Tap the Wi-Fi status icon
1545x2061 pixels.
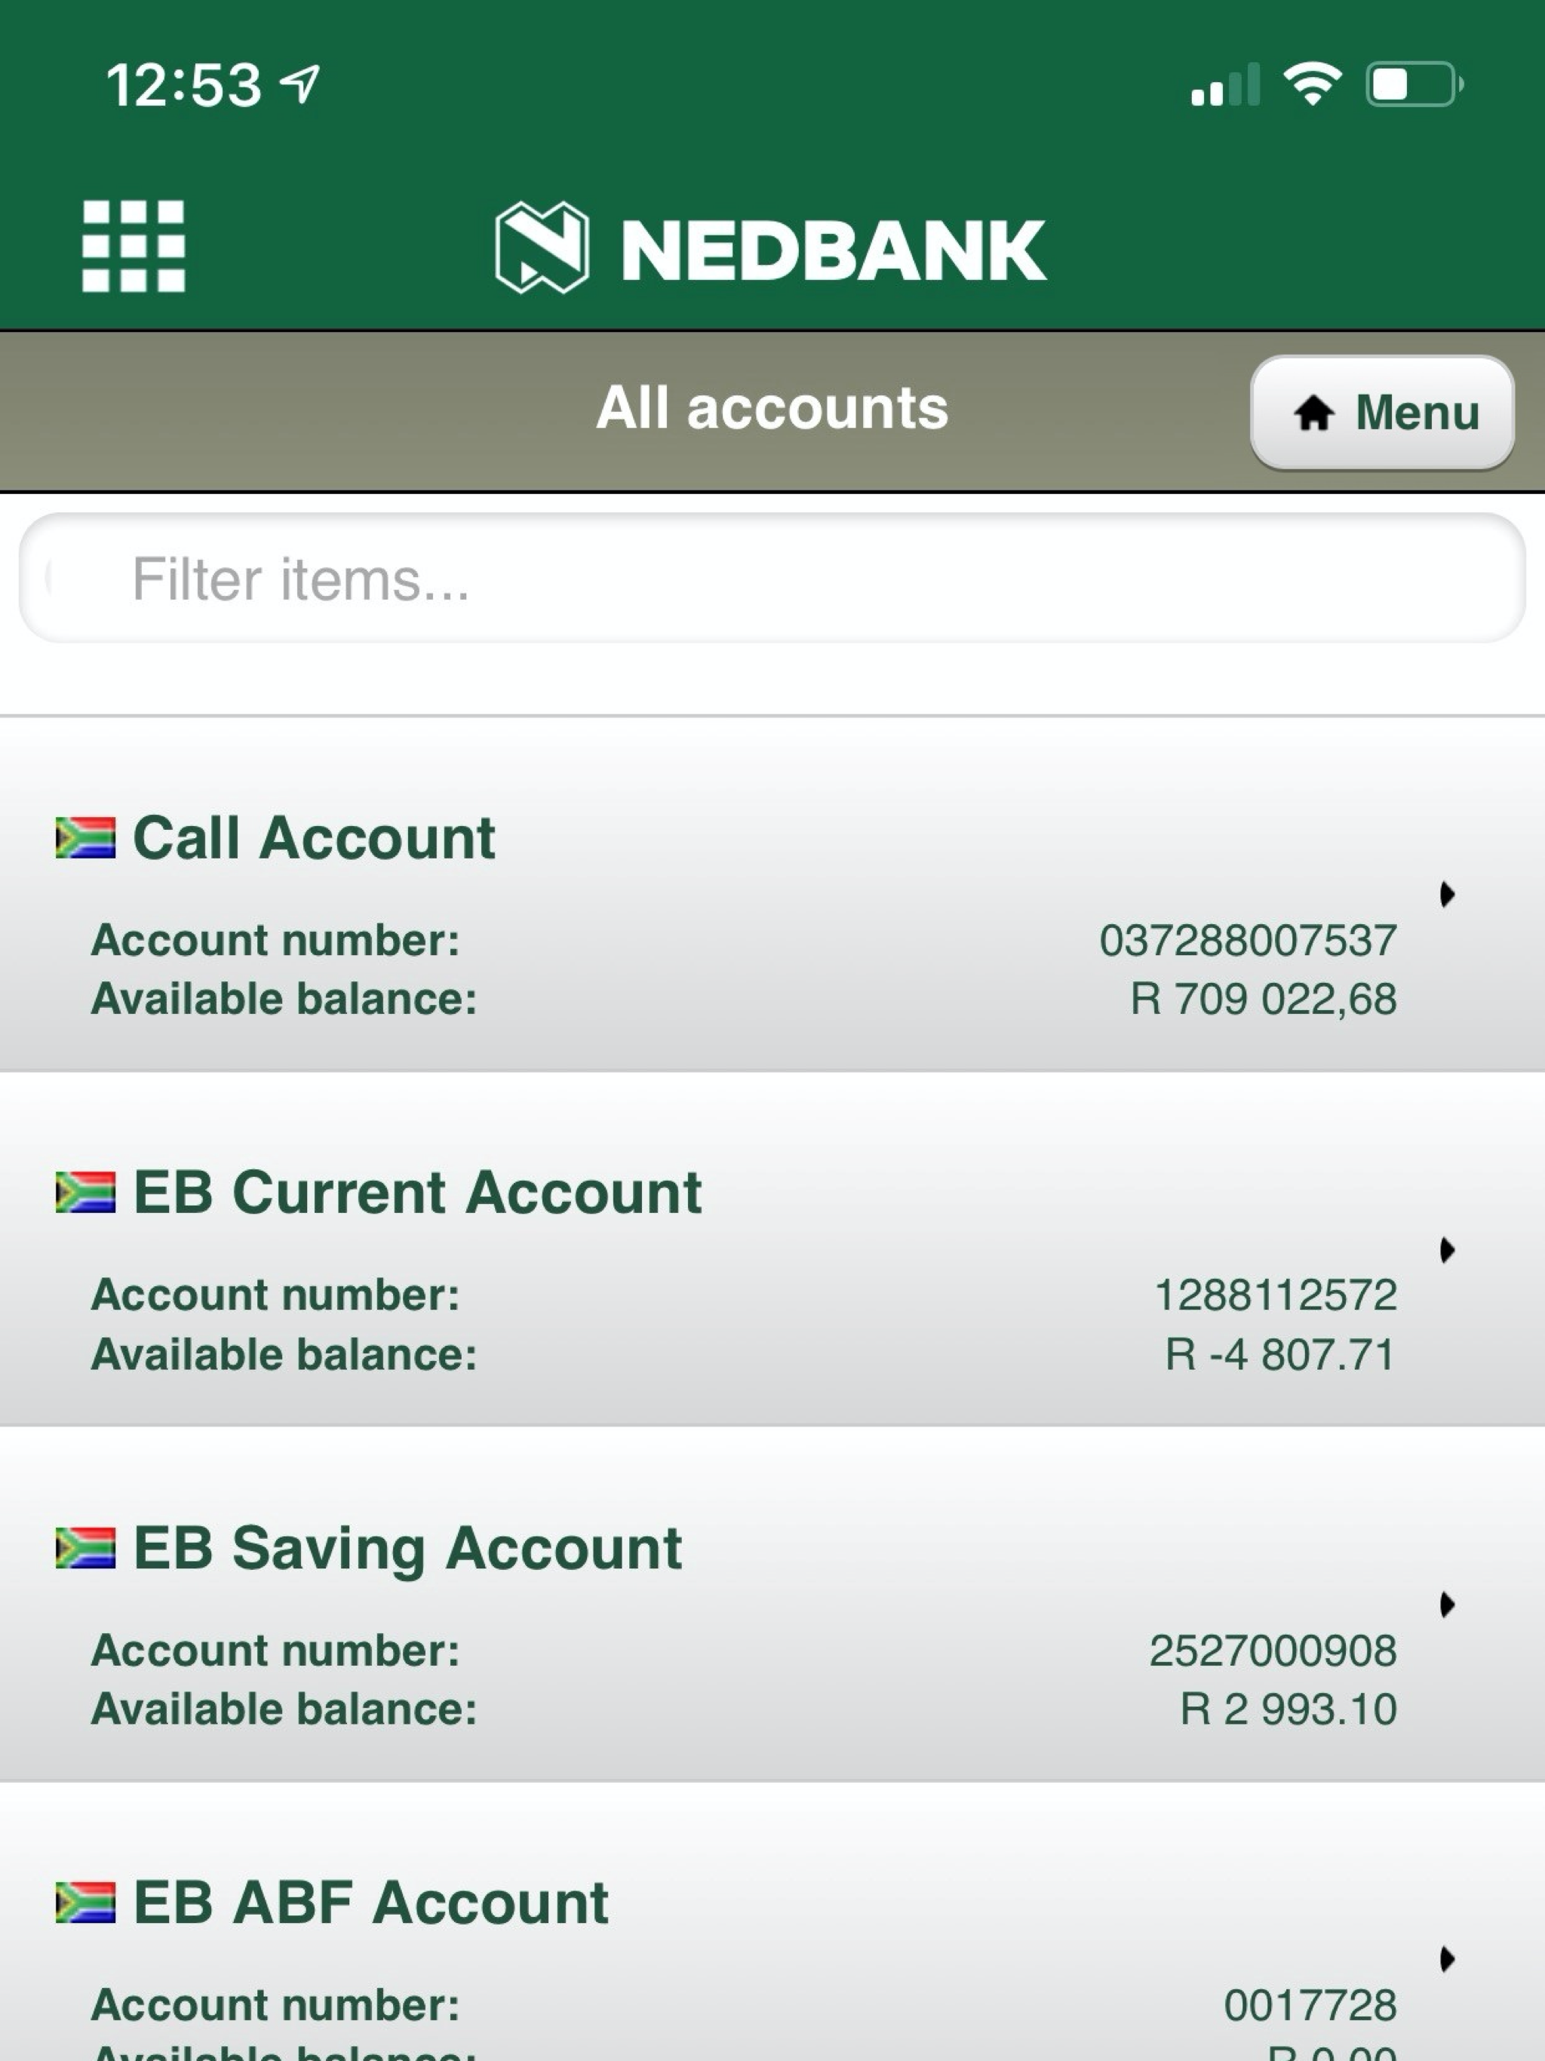(1312, 84)
